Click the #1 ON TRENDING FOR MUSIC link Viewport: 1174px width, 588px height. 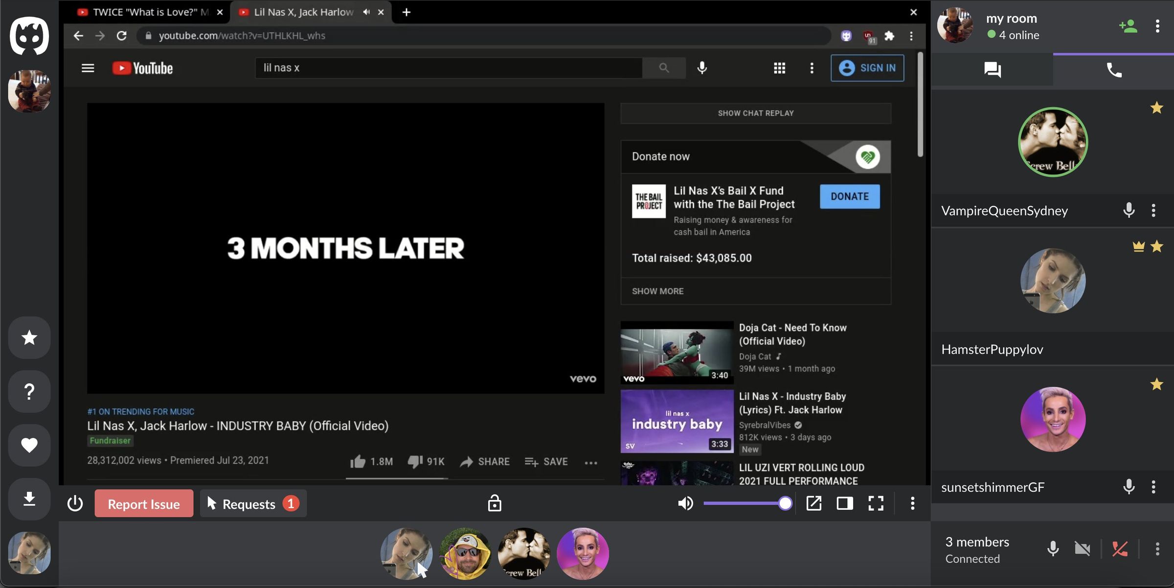141,412
